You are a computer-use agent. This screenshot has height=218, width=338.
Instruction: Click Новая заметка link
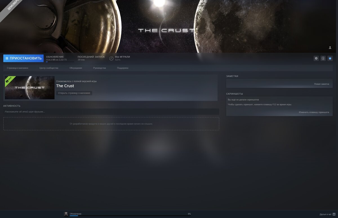tap(321, 84)
